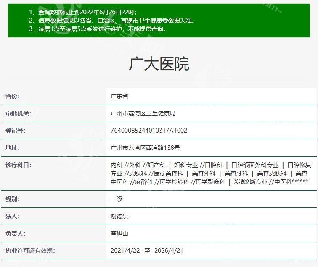Click the notice line about 凌晨1点至凌晨5点系统维护
The width and height of the screenshot is (318, 267).
98,29
